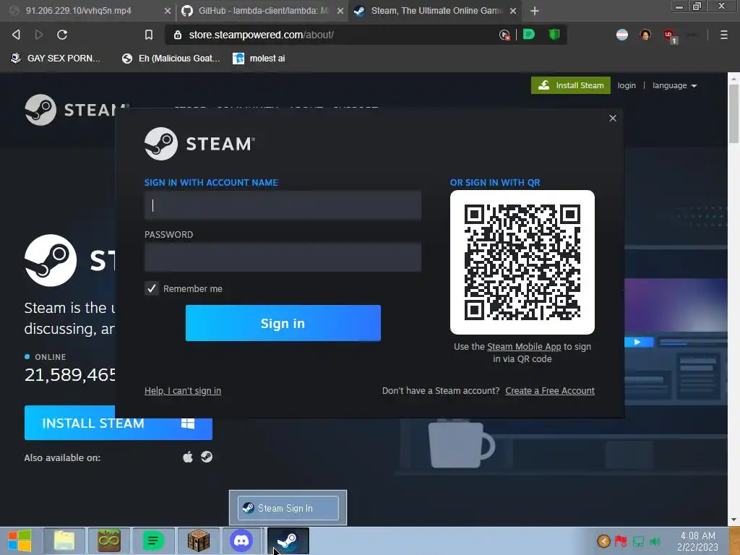
Task: Click the login link in Steam header
Action: [627, 85]
